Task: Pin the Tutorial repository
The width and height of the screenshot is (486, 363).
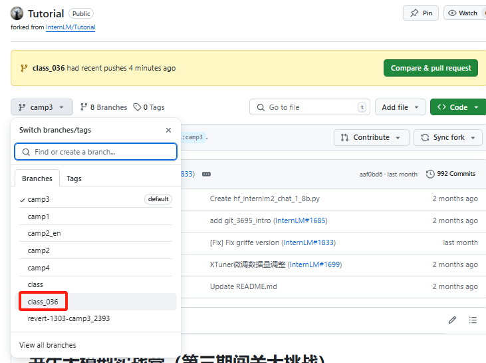Action: tap(421, 13)
